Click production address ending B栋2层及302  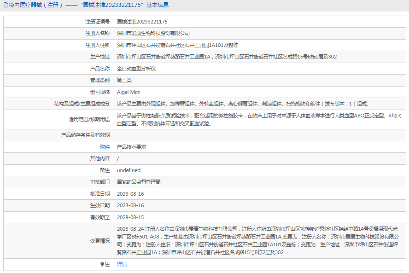227,57
